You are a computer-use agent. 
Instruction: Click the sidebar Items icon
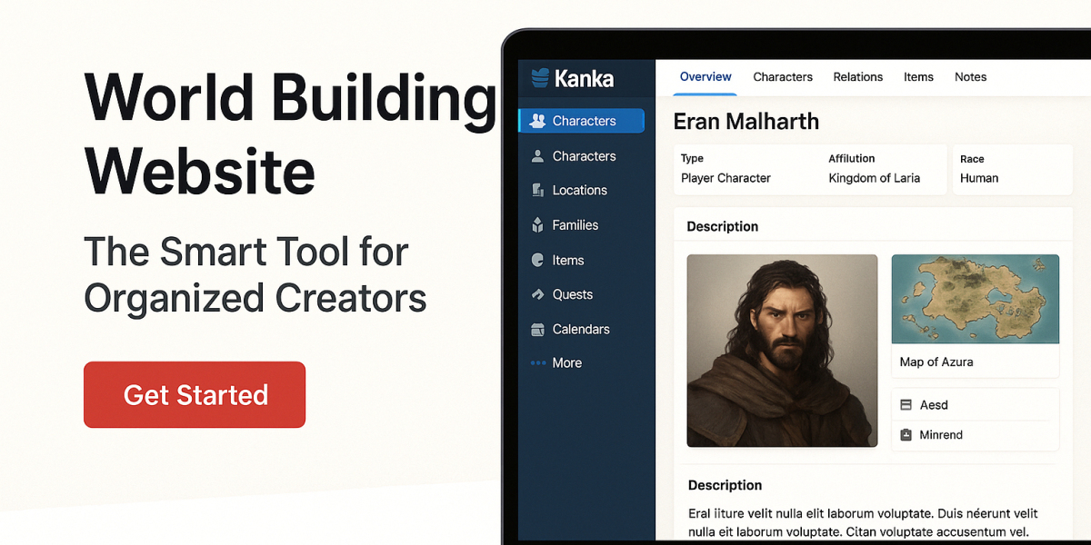(x=537, y=260)
